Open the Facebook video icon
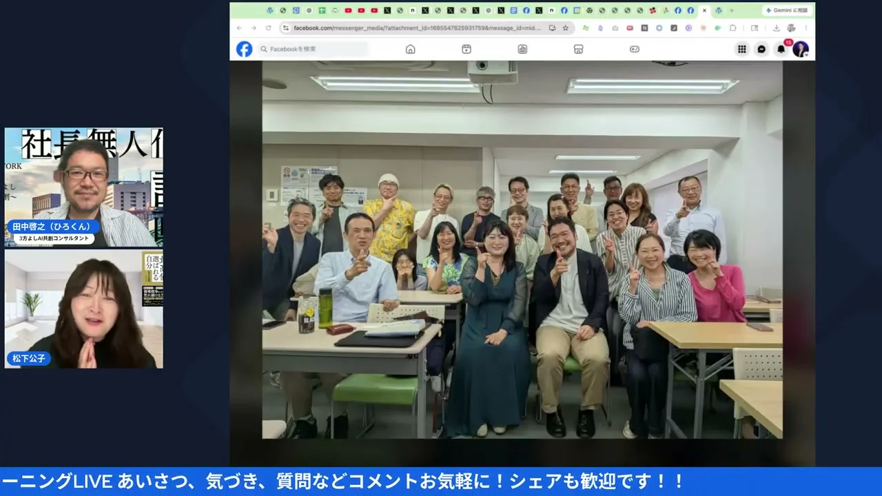882x496 pixels. coord(466,49)
